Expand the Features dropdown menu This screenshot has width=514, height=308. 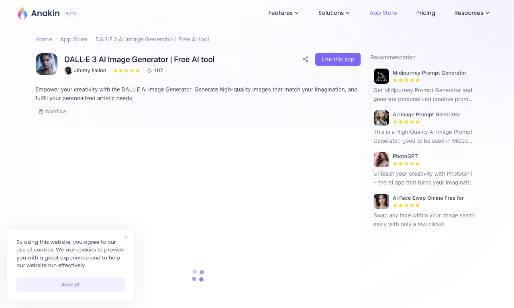point(284,13)
